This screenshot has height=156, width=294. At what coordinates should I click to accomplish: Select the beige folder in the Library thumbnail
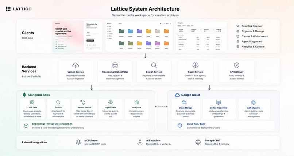[x=157, y=31]
